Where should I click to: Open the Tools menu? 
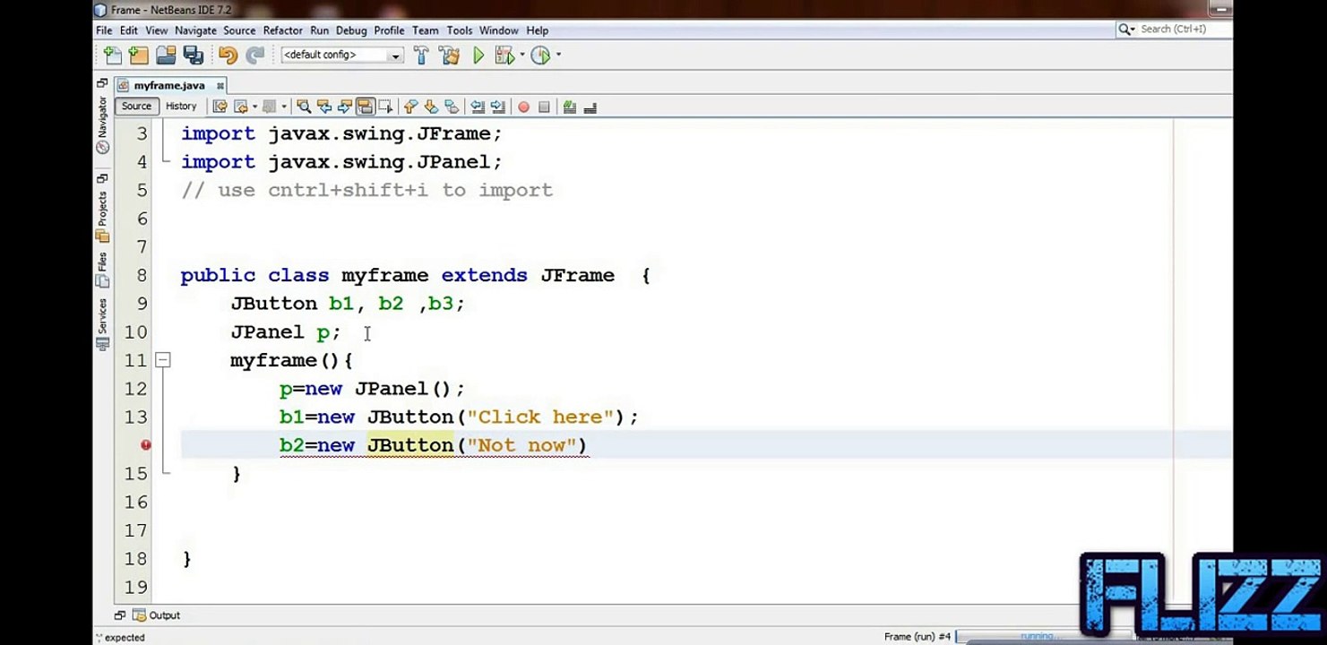[460, 30]
